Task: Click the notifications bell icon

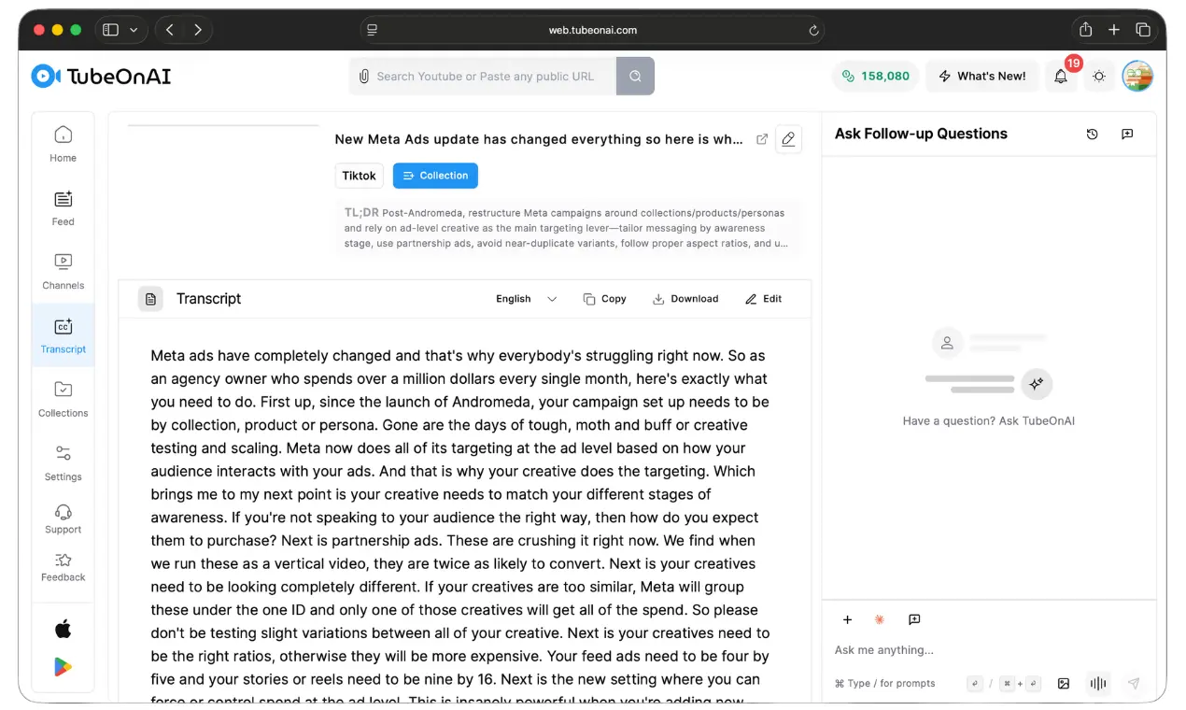Action: click(x=1061, y=77)
